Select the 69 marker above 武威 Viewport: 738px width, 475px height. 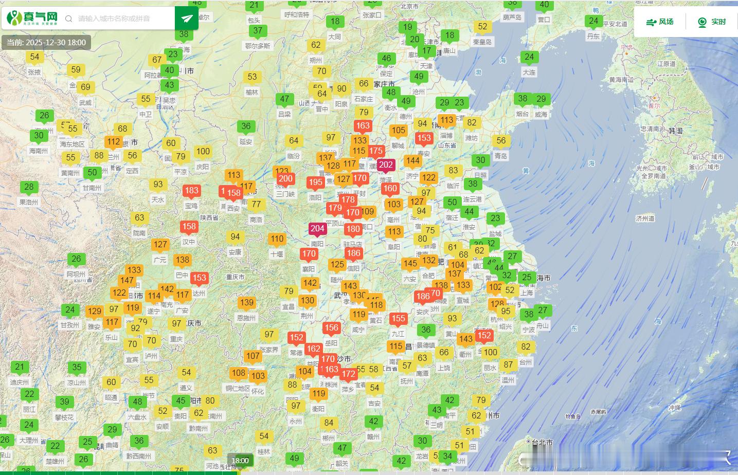85,87
